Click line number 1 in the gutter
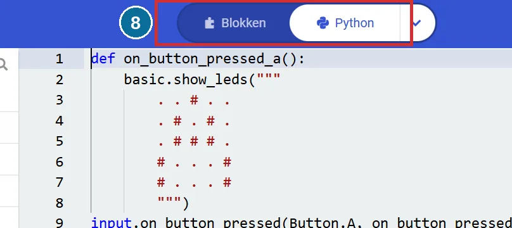This screenshot has width=512, height=228. click(x=59, y=59)
